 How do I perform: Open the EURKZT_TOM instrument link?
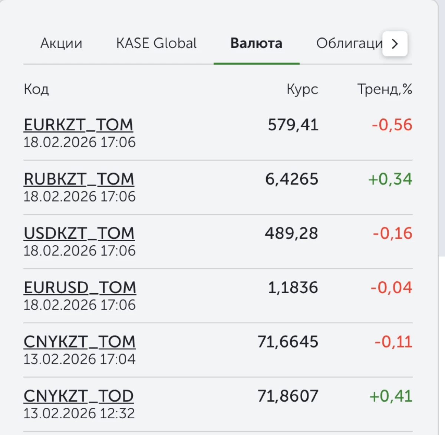[78, 125]
